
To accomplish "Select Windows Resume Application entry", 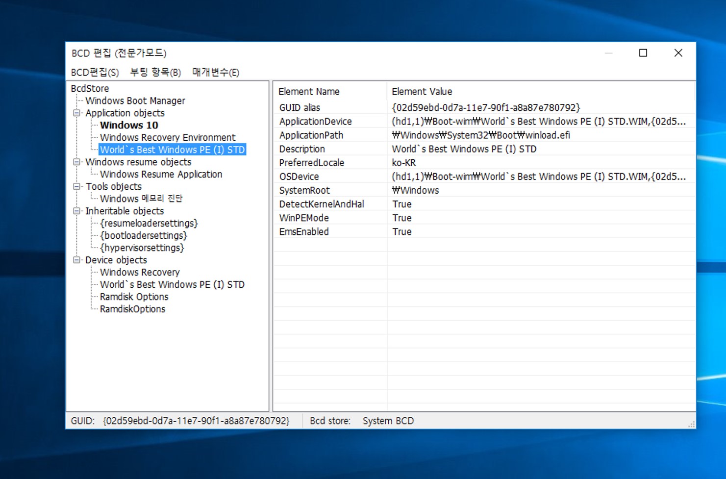I will [x=161, y=175].
